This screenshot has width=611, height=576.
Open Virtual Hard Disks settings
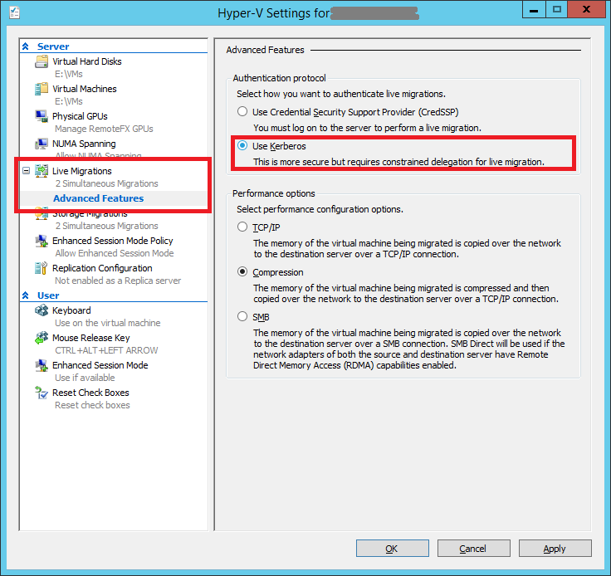tap(87, 61)
